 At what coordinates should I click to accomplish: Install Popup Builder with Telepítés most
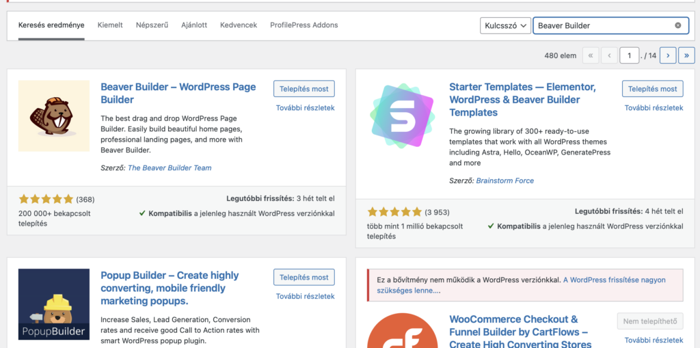pos(304,277)
